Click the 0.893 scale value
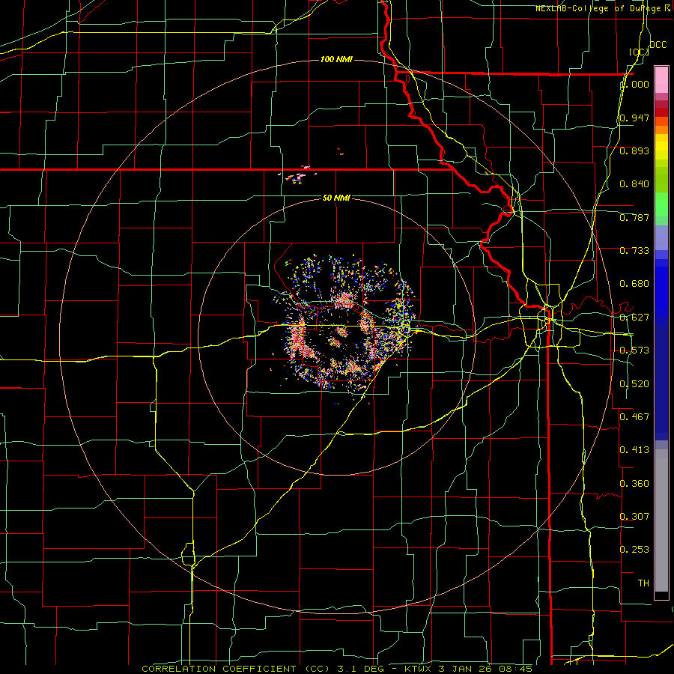This screenshot has width=674, height=674. [x=634, y=151]
